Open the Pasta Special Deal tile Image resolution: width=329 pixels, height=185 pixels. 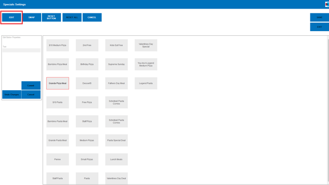coord(117,141)
